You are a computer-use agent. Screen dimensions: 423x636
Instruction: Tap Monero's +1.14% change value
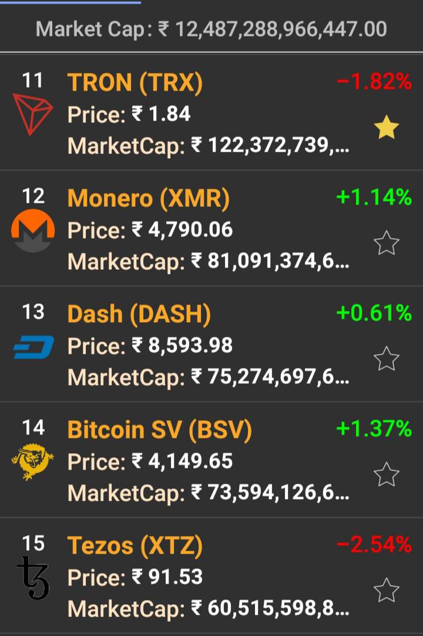[374, 198]
